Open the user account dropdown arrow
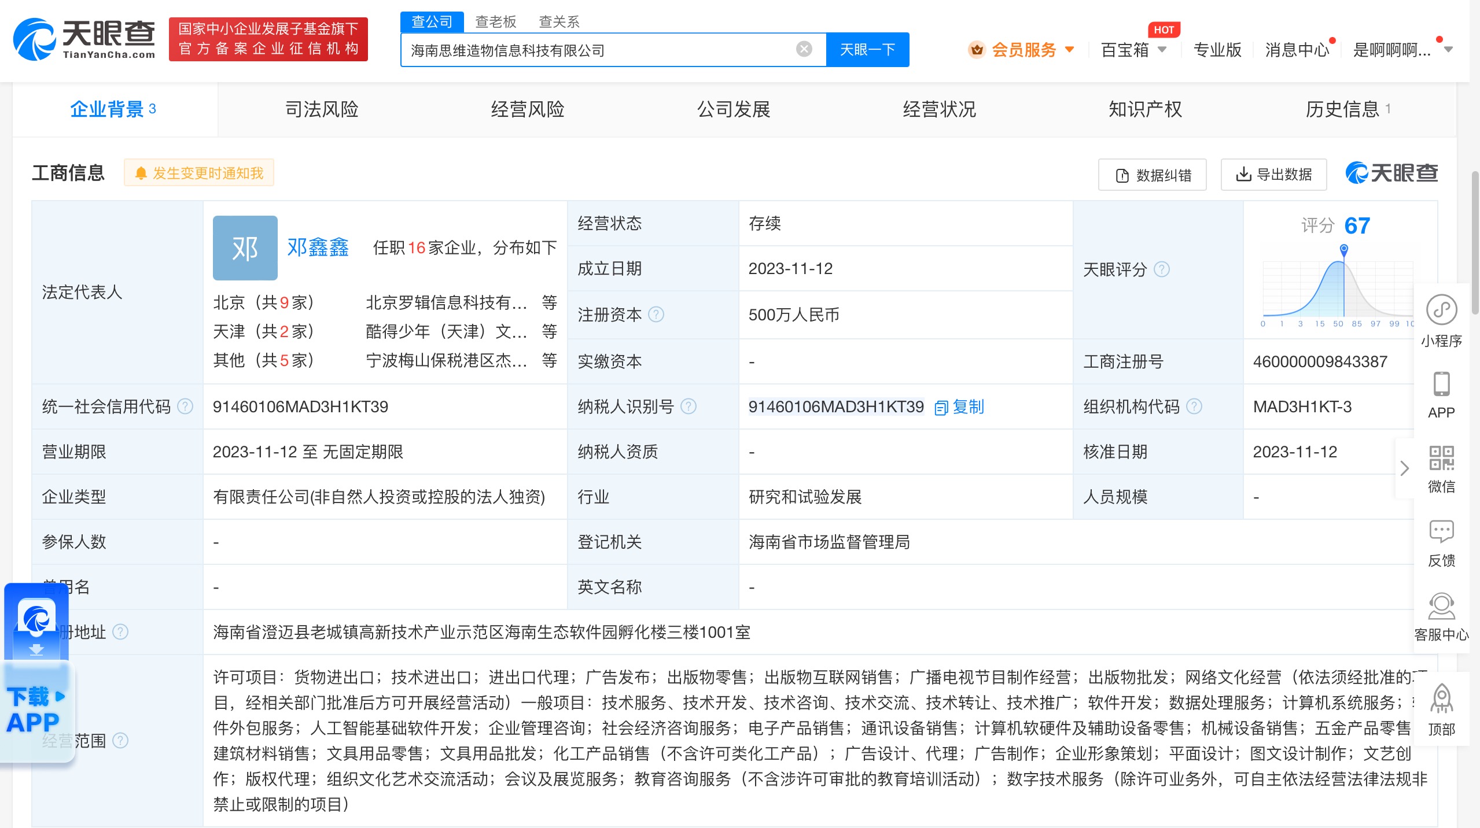 point(1448,50)
